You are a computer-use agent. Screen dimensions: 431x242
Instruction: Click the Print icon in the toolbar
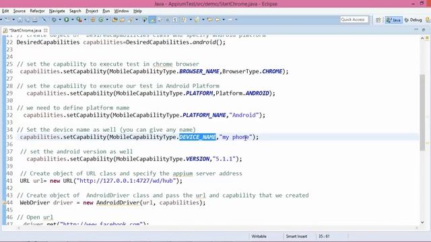(x=35, y=19)
